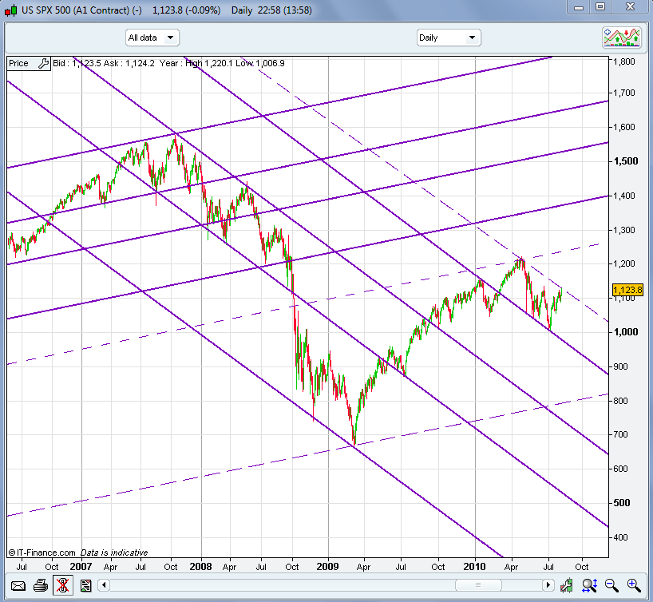The height and width of the screenshot is (602, 653).
Task: Open the All data range dropdown
Action: click(x=152, y=38)
